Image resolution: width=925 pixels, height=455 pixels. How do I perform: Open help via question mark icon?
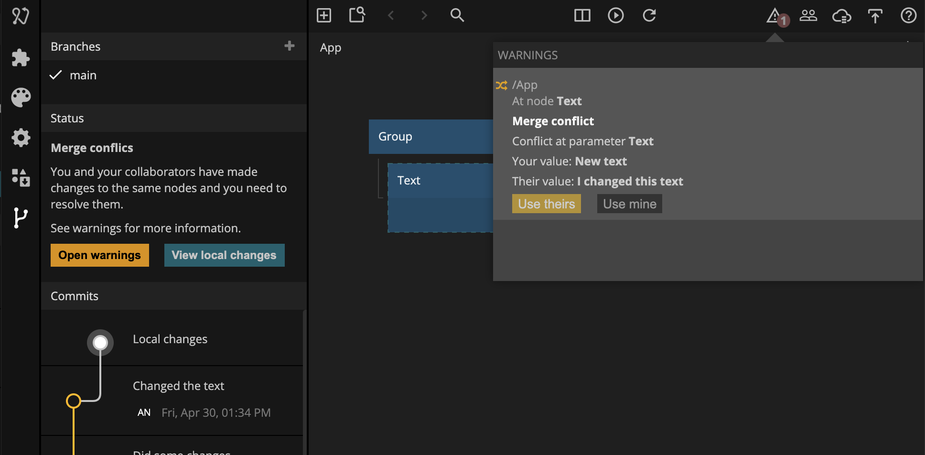click(x=908, y=16)
